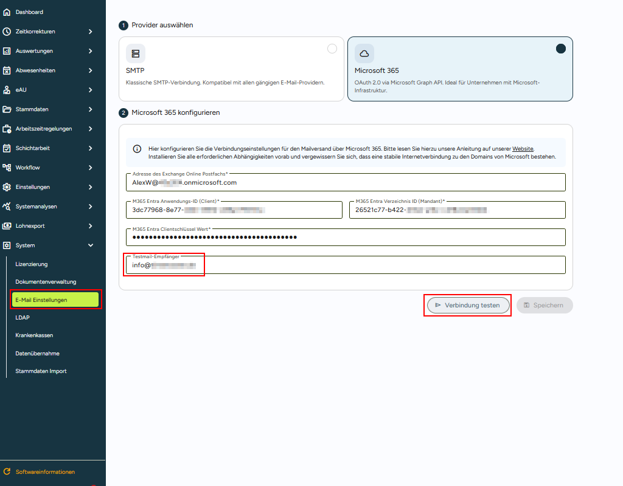Expand the Auswertungen chevron

tap(91, 51)
